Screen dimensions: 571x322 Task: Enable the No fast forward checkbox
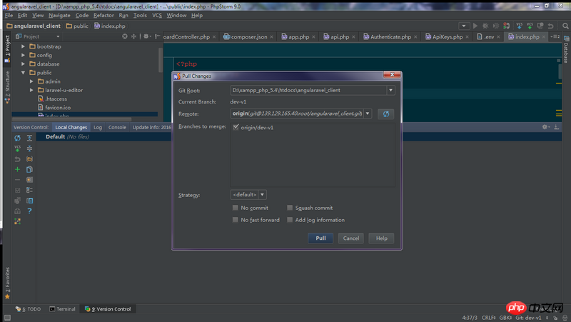236,220
